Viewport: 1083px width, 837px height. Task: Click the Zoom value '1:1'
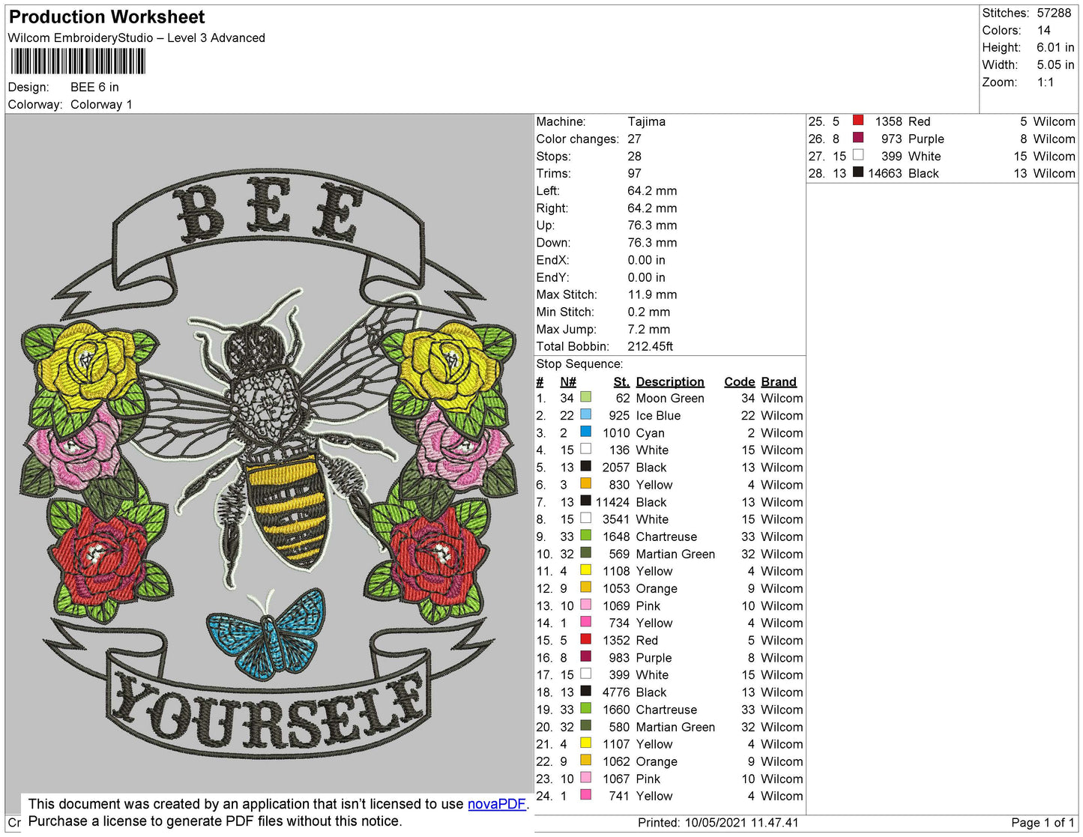1046,82
